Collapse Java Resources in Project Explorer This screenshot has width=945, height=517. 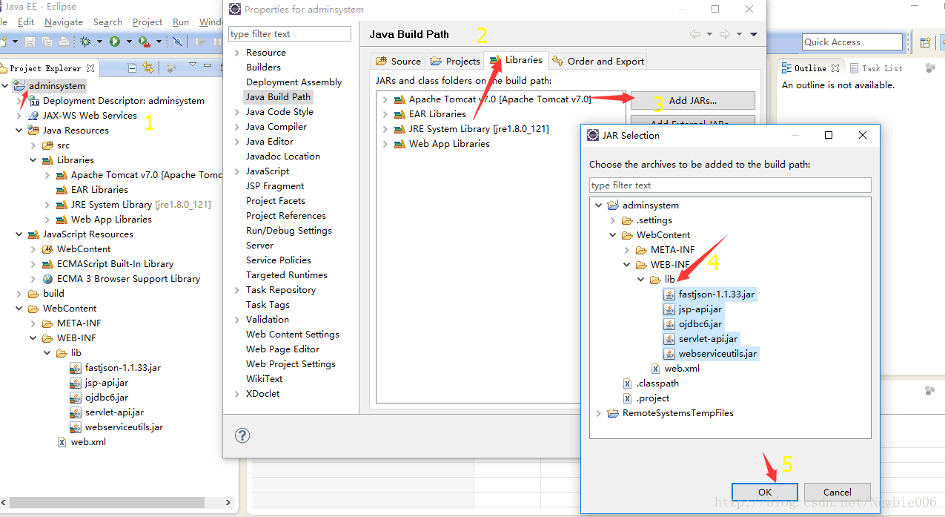pos(19,131)
